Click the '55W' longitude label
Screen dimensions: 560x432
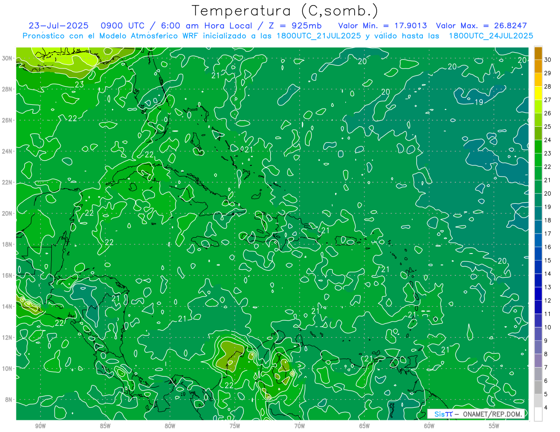[494, 425]
